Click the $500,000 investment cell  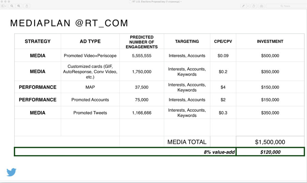point(270,56)
